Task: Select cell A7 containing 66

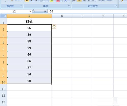Action: [x=29, y=61]
